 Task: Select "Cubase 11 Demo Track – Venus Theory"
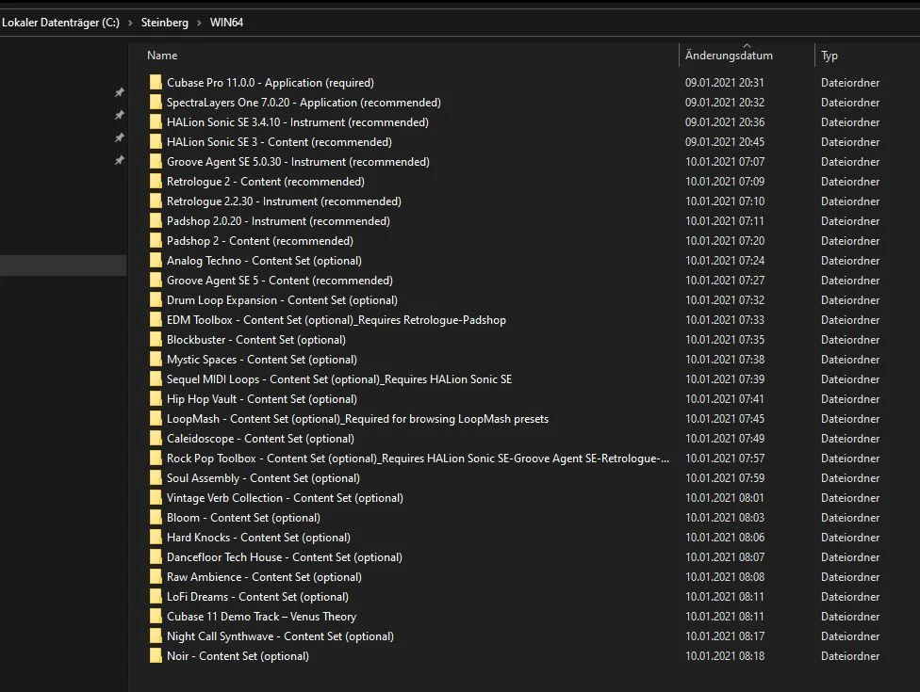click(261, 617)
